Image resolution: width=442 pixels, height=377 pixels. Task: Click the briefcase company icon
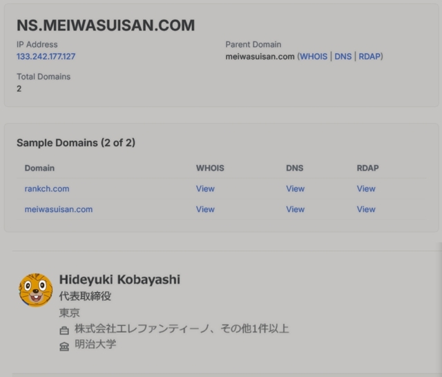(64, 330)
